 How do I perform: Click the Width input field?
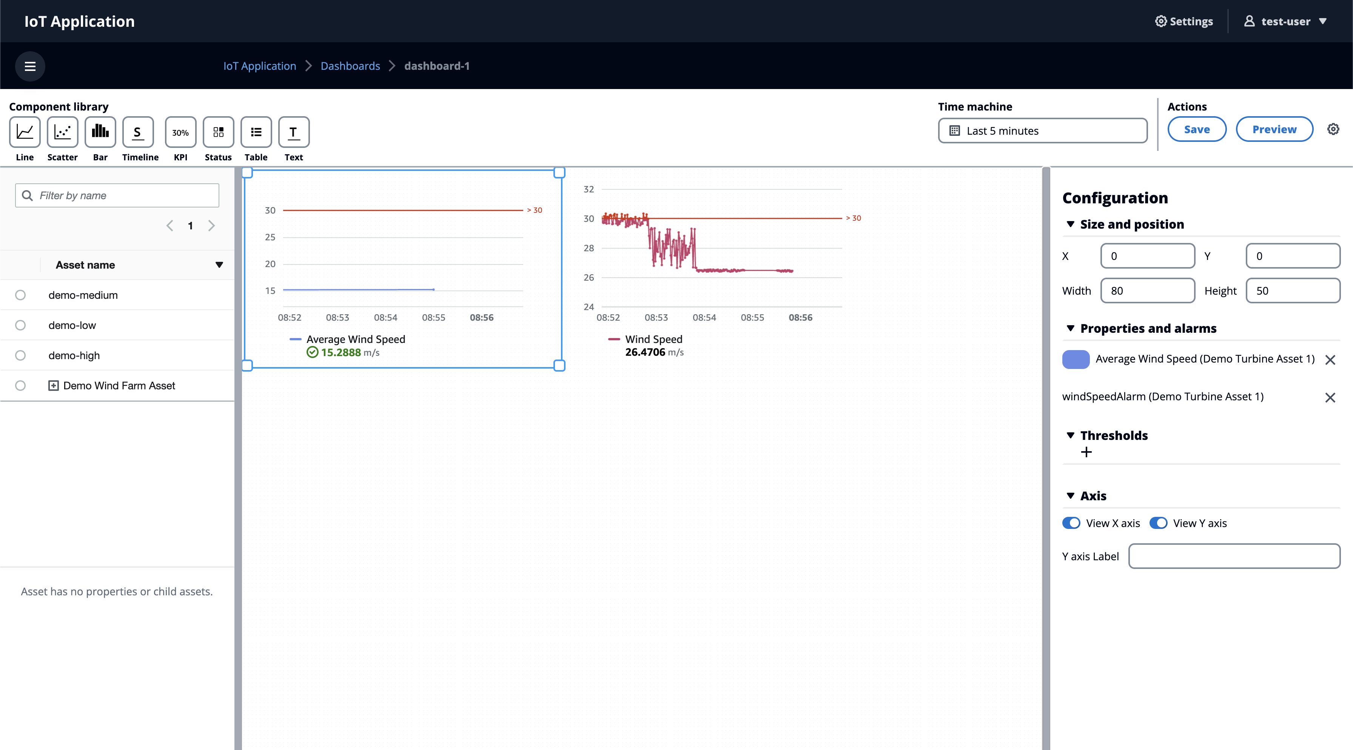(x=1148, y=291)
